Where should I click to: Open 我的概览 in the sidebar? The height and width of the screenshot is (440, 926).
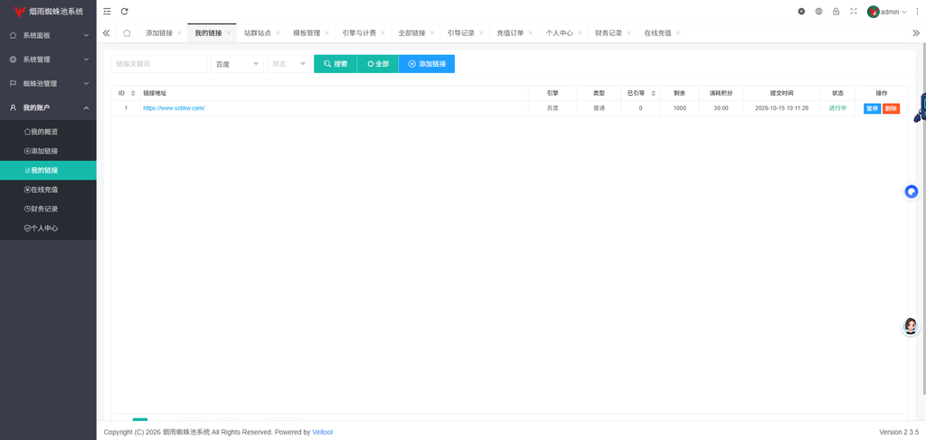point(48,132)
